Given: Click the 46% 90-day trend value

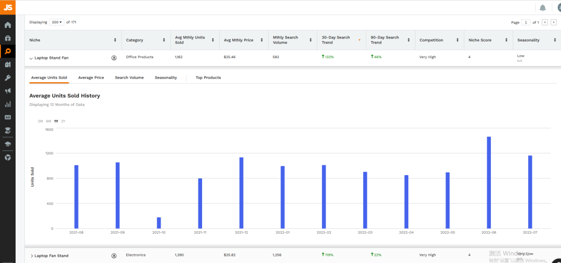Looking at the screenshot, I should (x=376, y=57).
